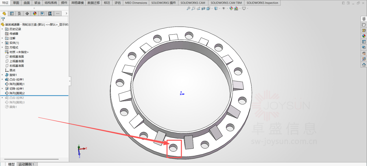Open the SOLIDWORKS CAM tab
Image resolution: width=367 pixels, height=166 pixels.
click(193, 3)
